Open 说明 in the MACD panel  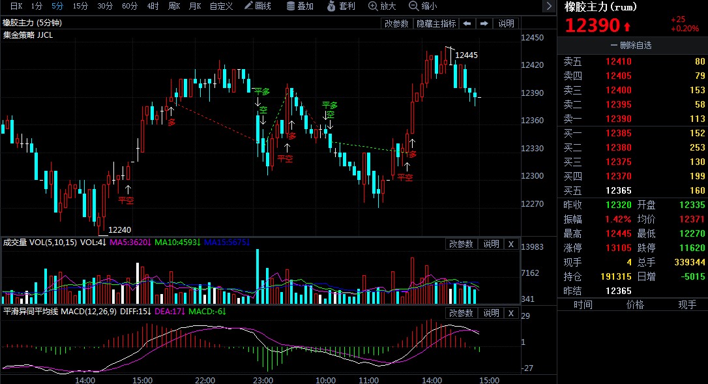(491, 313)
